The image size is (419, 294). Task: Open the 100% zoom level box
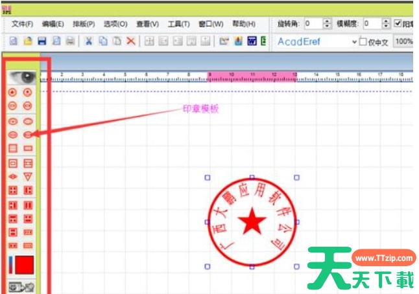coord(404,41)
